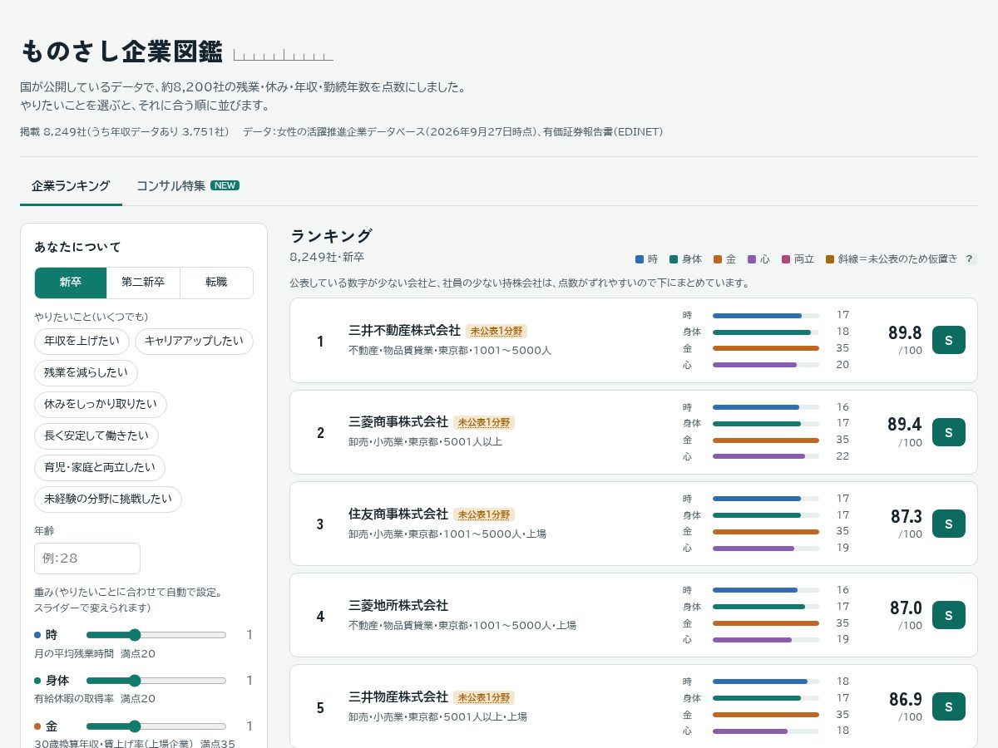Toggle the 長く安定して働きたい chip

[x=96, y=436]
